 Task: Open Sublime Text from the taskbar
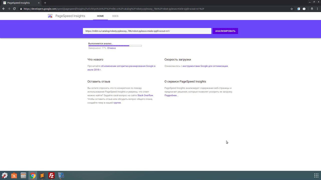tap(42, 175)
